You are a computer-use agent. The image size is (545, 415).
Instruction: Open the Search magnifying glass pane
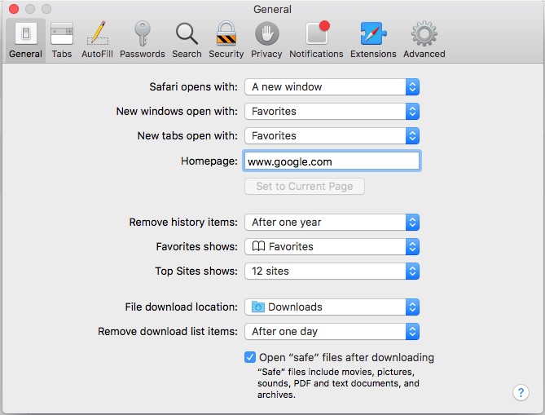[187, 40]
